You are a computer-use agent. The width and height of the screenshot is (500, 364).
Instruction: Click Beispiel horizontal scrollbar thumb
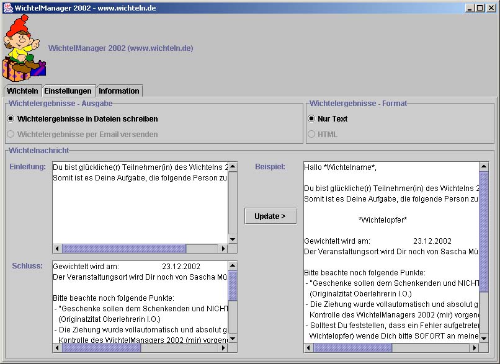353,348
